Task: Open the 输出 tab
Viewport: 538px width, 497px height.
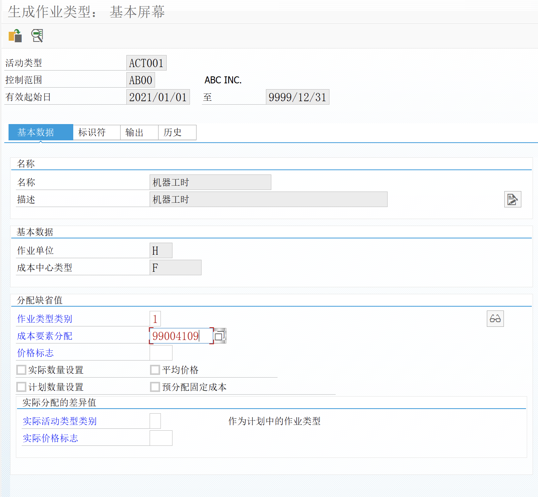Action: click(x=139, y=132)
